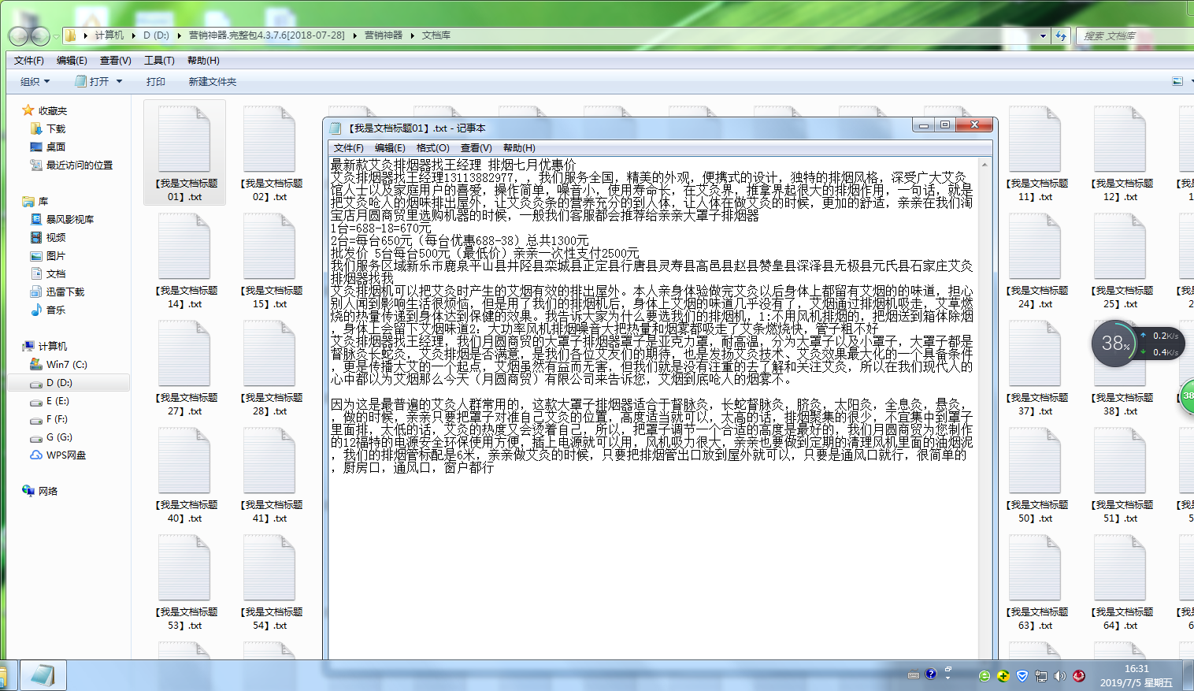
Task: Click the change view icon in Explorer toolbar
Action: click(x=1177, y=81)
